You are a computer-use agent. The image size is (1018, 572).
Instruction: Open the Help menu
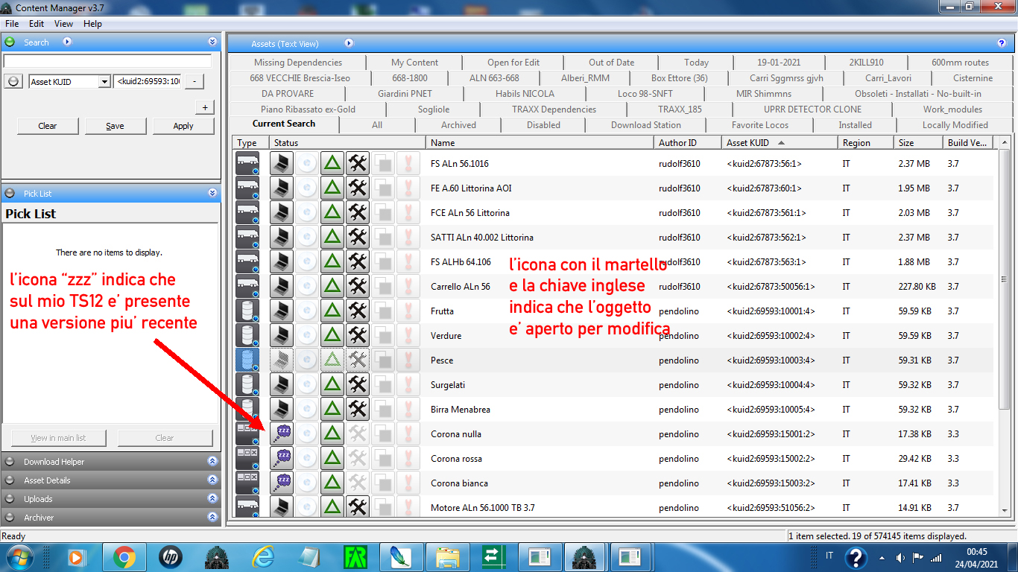click(92, 24)
